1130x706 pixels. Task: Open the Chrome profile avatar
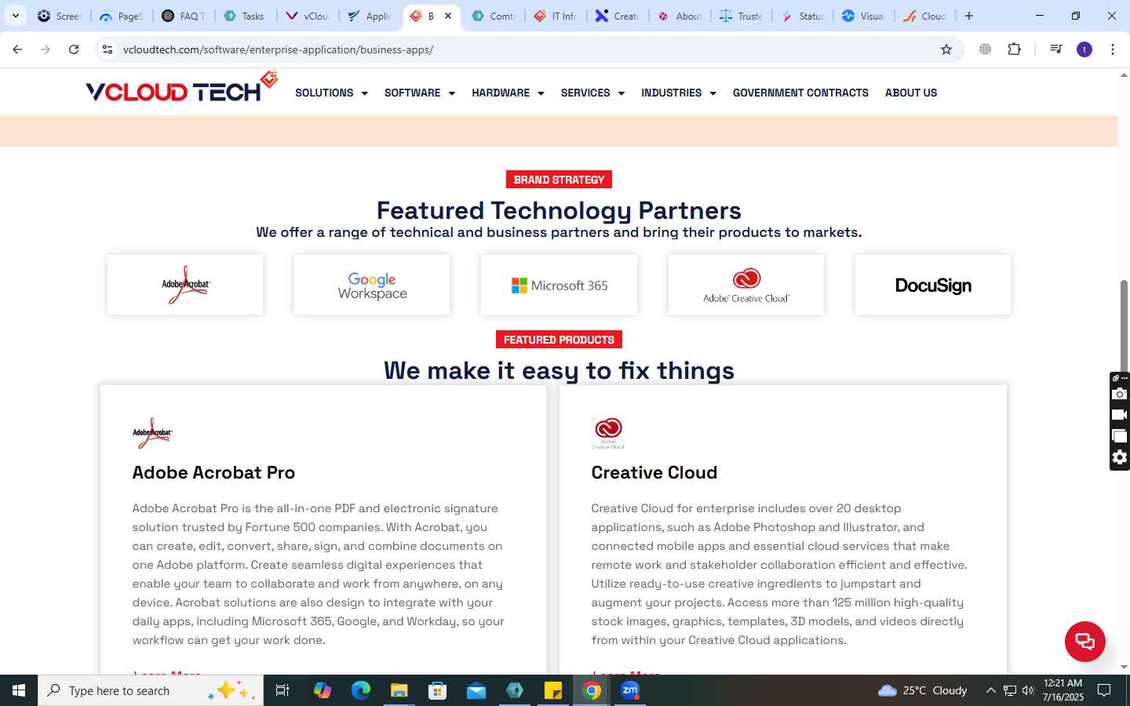click(x=1084, y=49)
